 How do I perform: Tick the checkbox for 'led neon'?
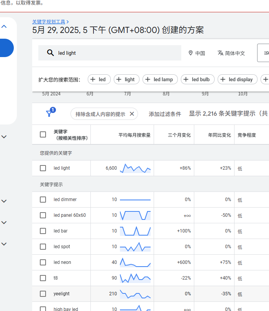(43, 262)
